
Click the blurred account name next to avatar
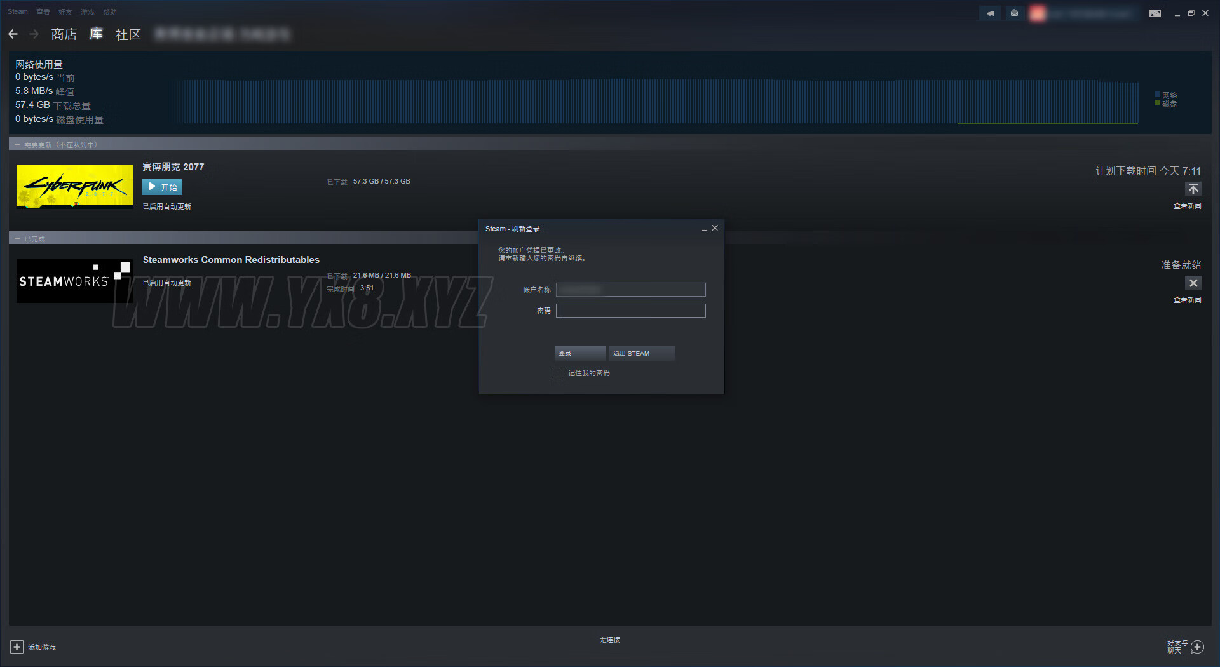pos(1090,13)
